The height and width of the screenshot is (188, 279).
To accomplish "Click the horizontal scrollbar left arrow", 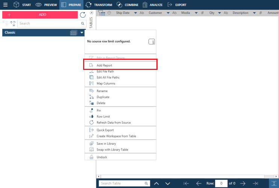I will pos(99,176).
